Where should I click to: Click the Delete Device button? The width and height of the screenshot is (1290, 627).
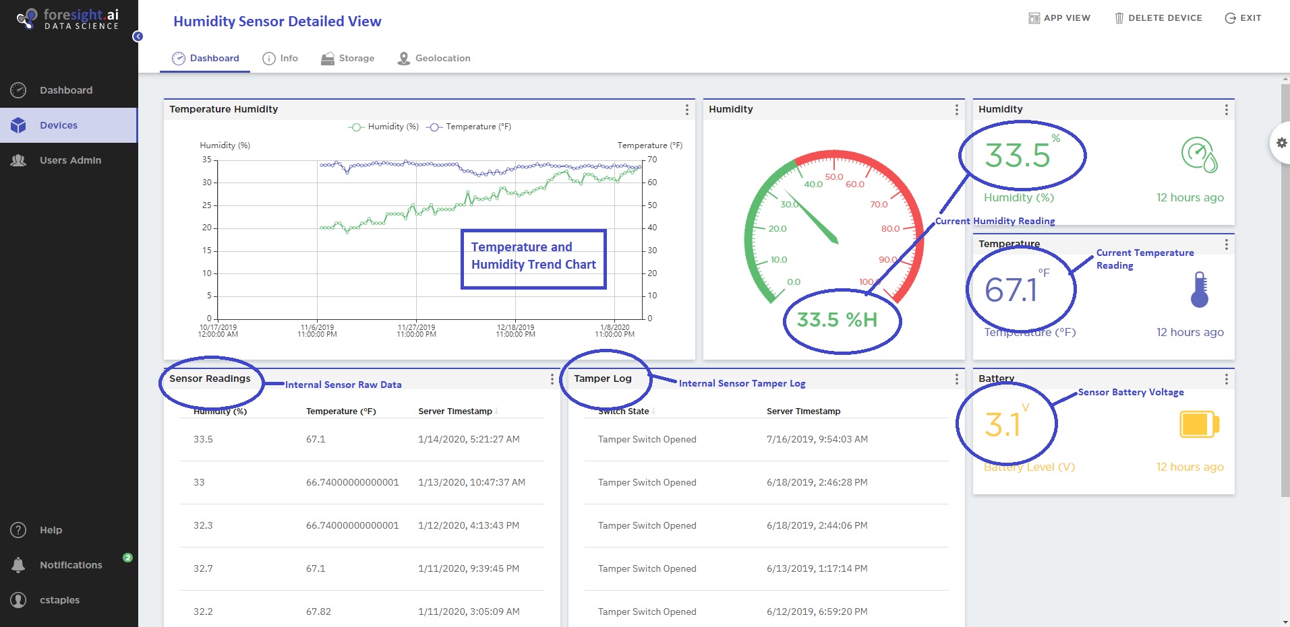pyautogui.click(x=1158, y=18)
